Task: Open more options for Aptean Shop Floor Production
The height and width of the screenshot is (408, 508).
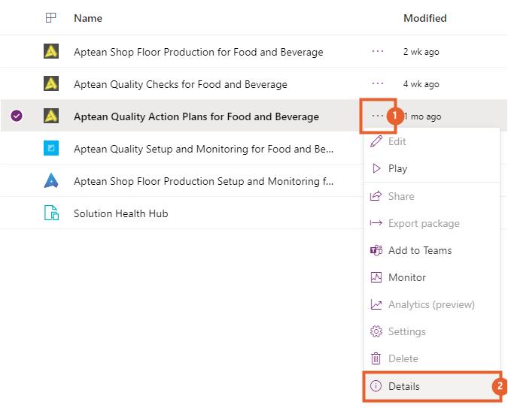Action: [x=378, y=52]
